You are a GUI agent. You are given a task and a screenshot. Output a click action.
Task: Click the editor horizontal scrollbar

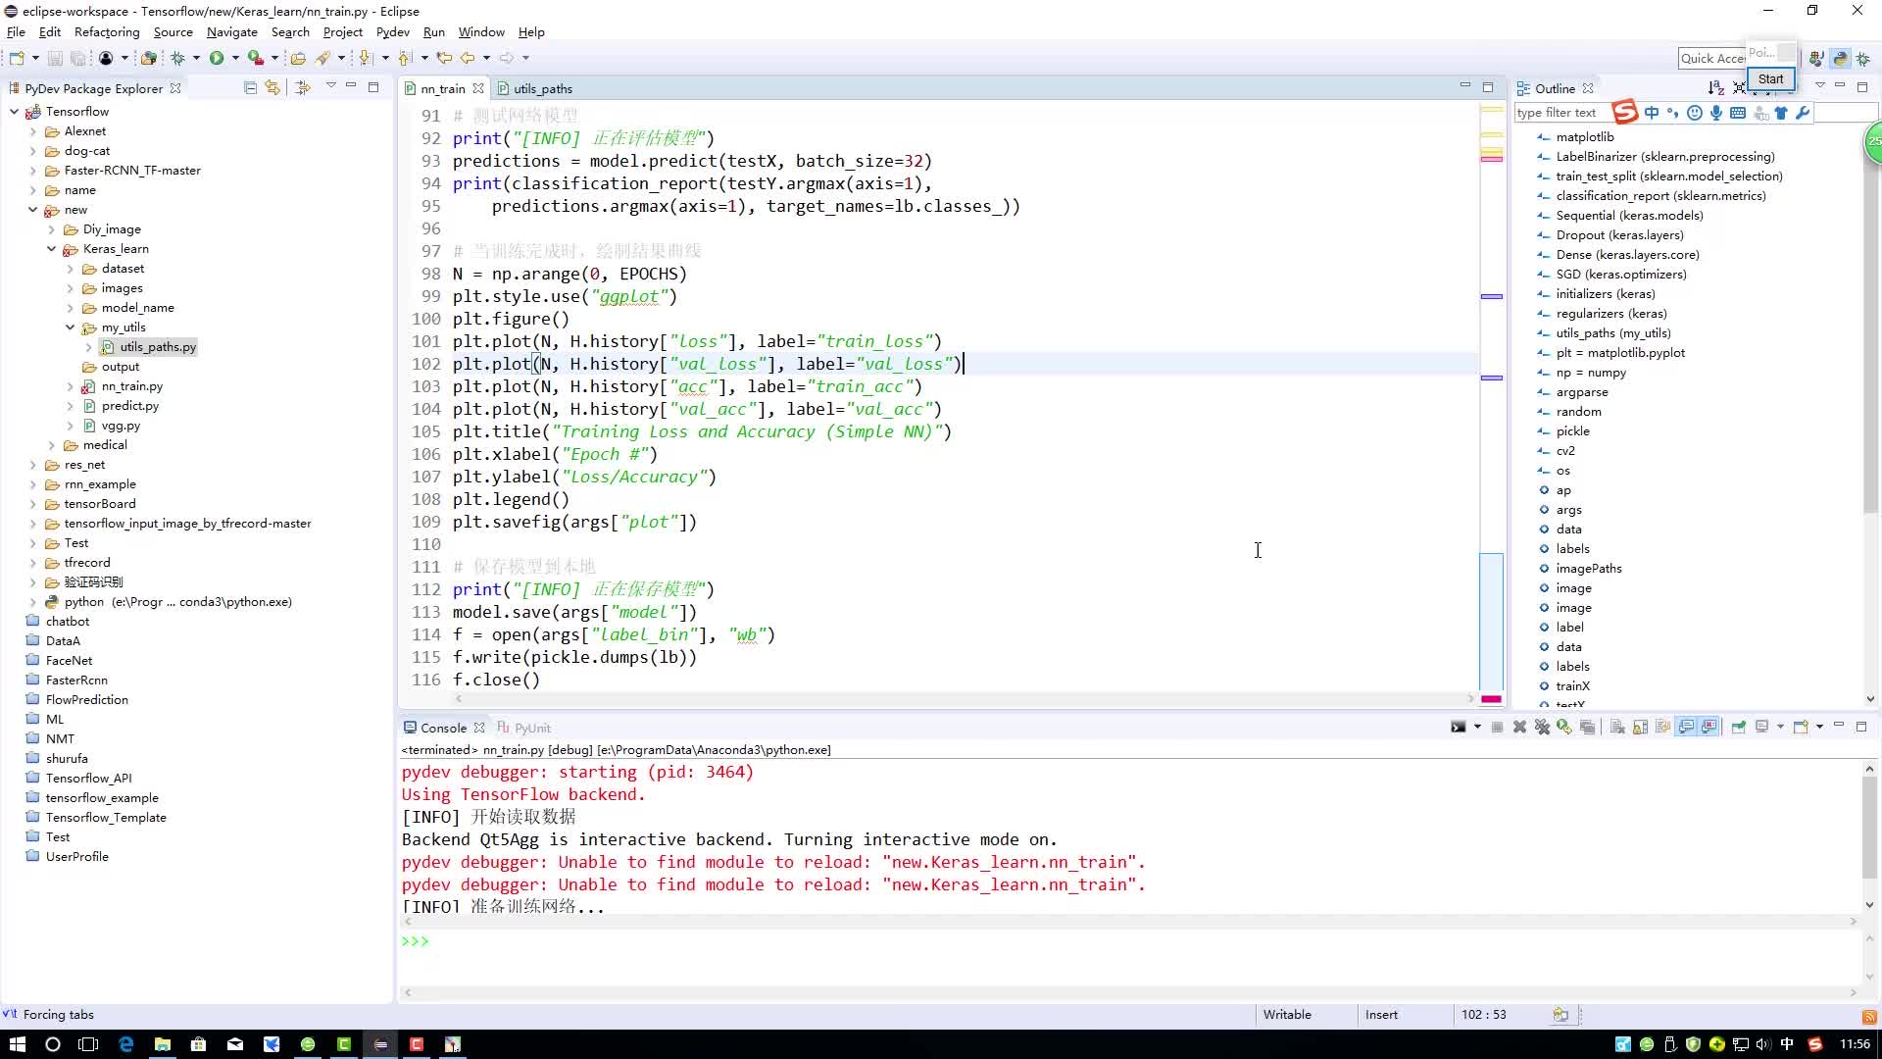point(966,699)
